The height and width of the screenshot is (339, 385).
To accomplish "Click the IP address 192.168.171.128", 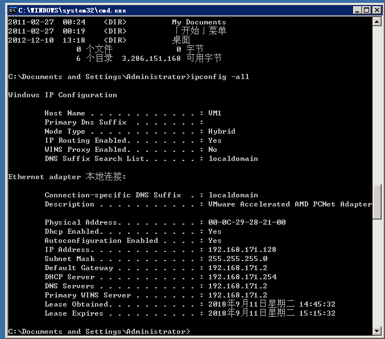I will (x=242, y=250).
